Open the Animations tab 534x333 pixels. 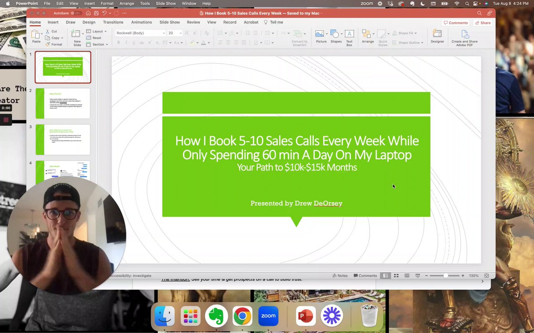(141, 22)
